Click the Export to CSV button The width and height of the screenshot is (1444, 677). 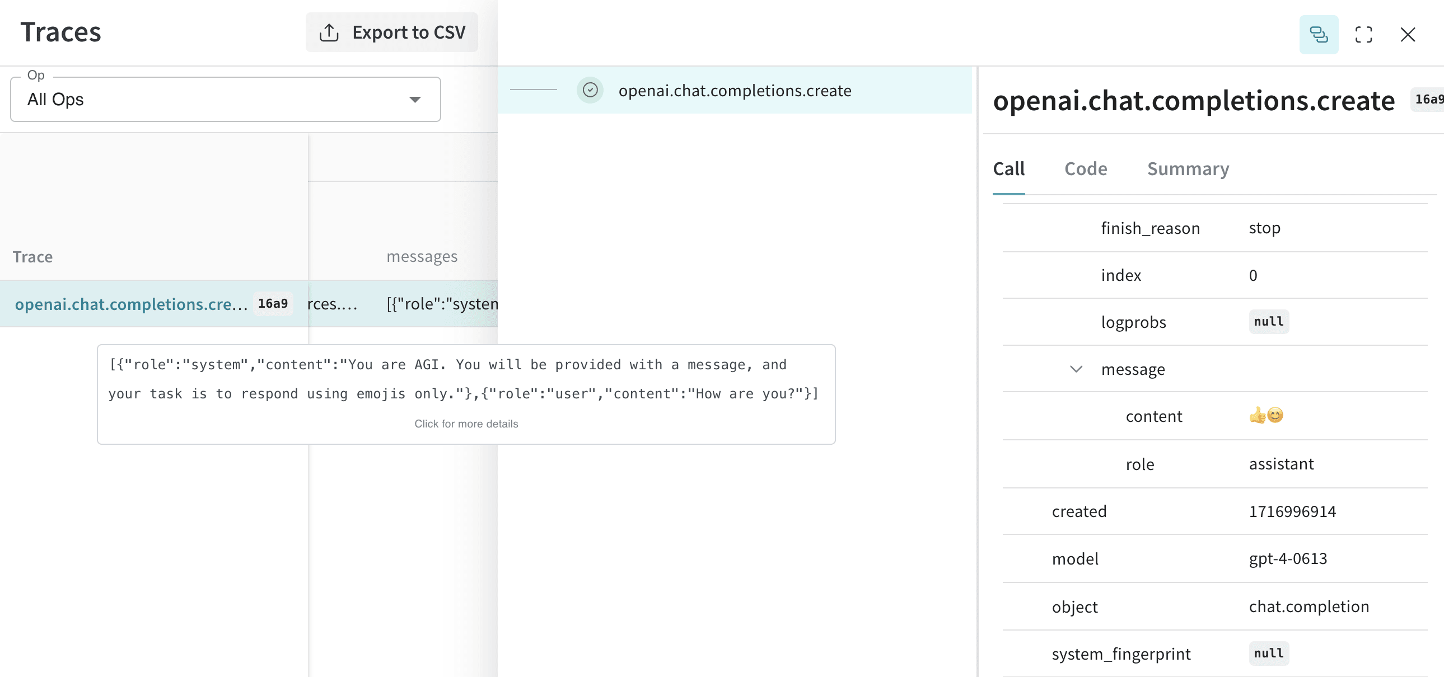tap(391, 32)
